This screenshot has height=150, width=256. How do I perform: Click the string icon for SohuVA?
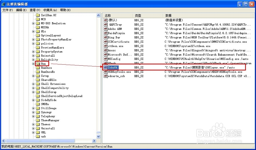coord(105,67)
